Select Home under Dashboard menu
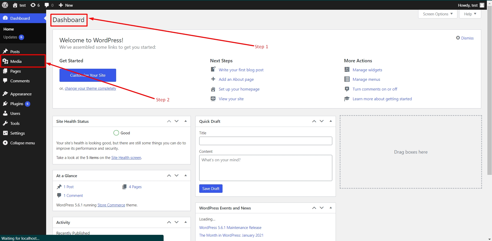This screenshot has width=492, height=241. pyautogui.click(x=9, y=29)
